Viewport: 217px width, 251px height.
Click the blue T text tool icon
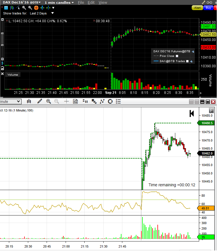pos(6,8)
